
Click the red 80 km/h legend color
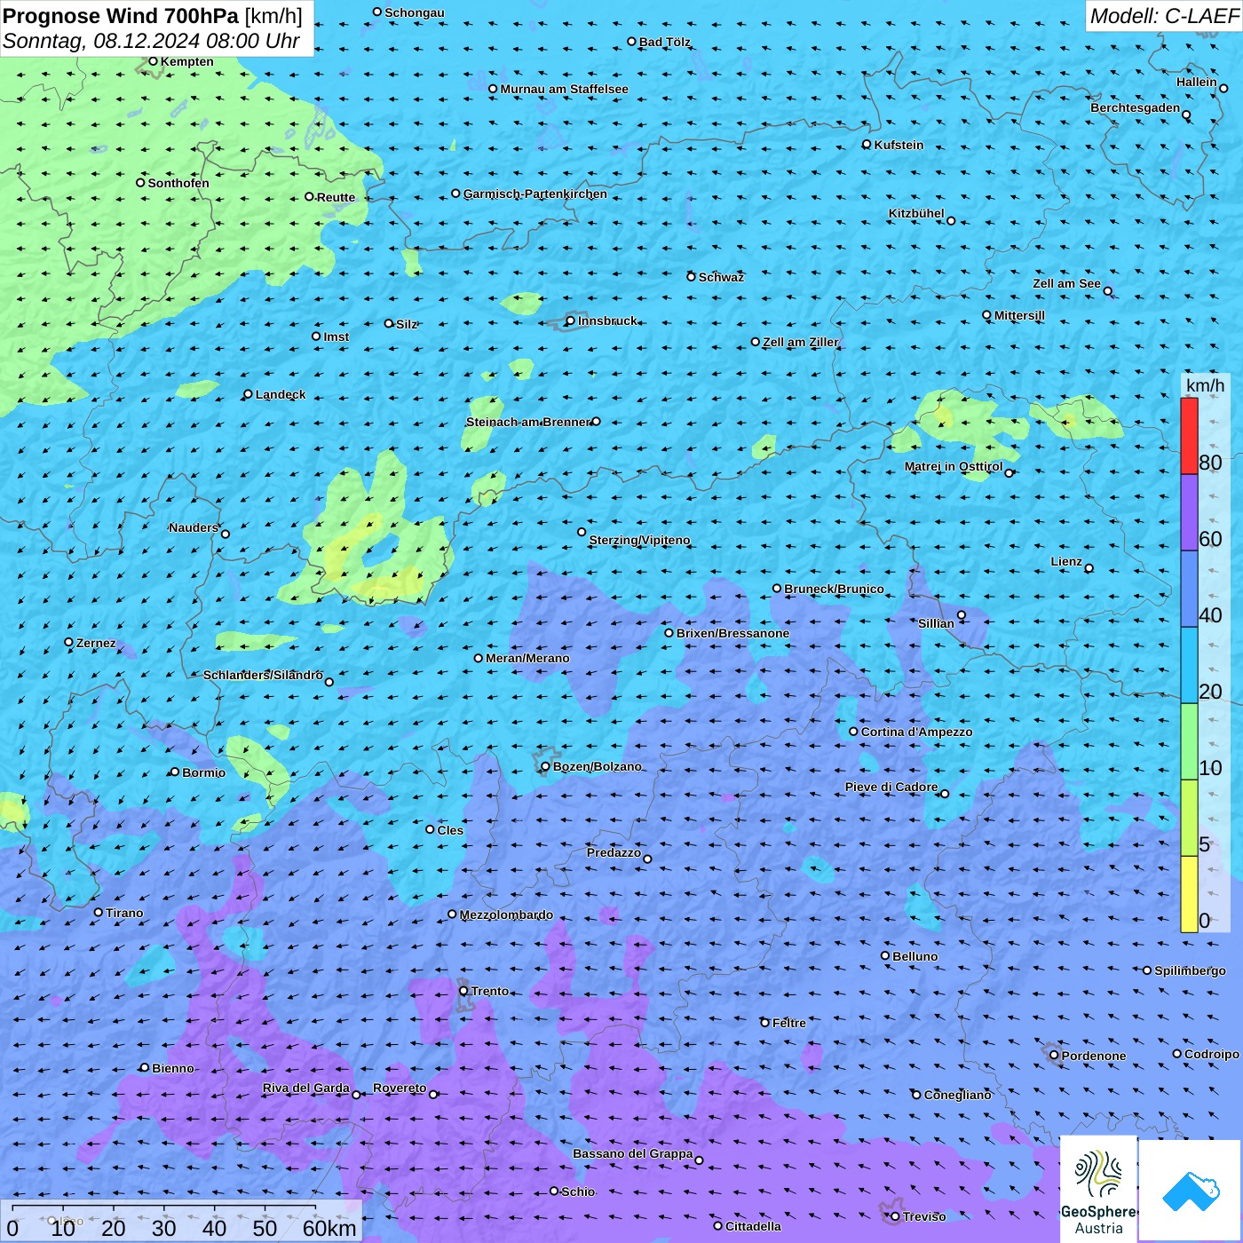coord(1189,436)
